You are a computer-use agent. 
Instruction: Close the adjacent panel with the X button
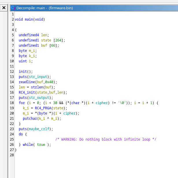pos(4,8)
